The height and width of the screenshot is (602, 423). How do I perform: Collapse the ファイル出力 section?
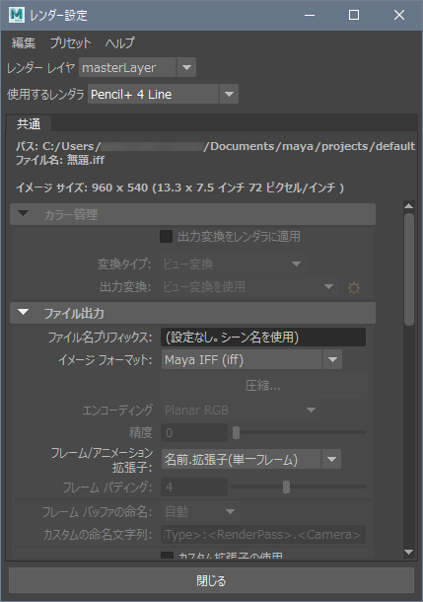coord(24,313)
